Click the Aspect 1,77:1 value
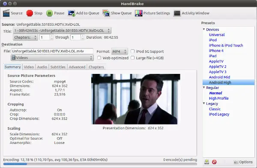 60,90
